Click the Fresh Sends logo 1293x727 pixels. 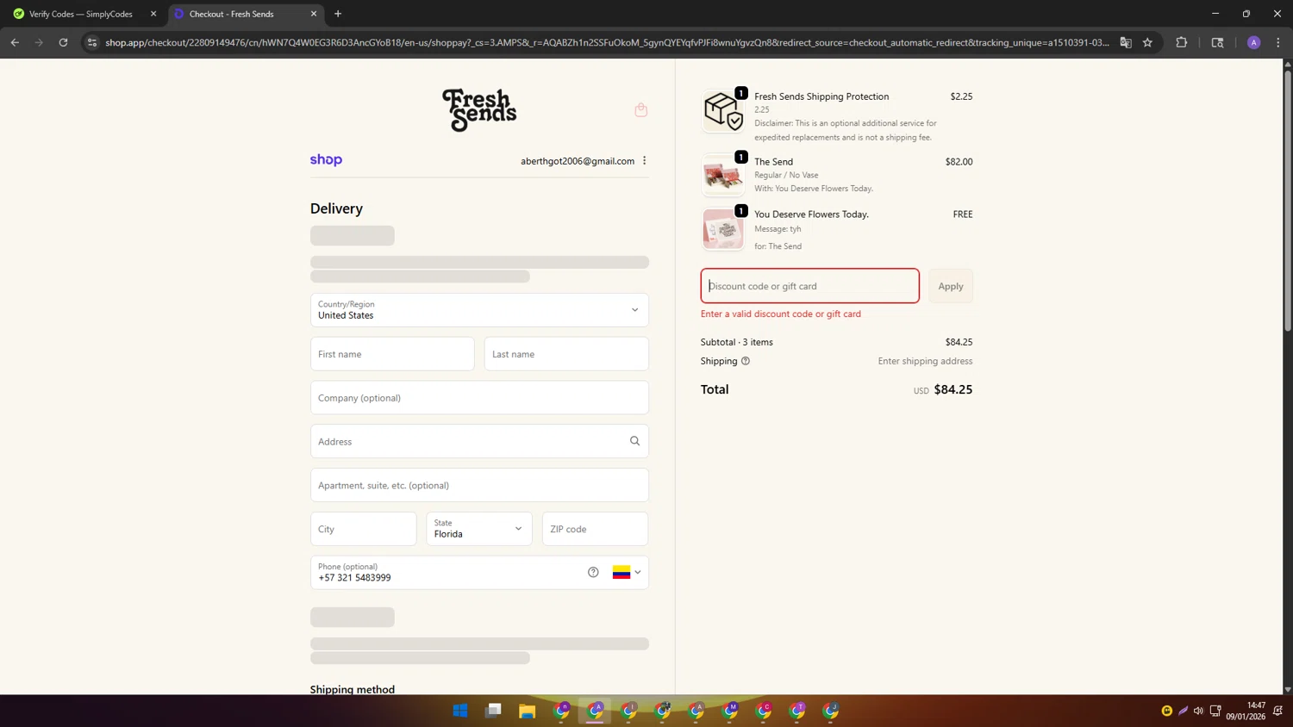[479, 110]
